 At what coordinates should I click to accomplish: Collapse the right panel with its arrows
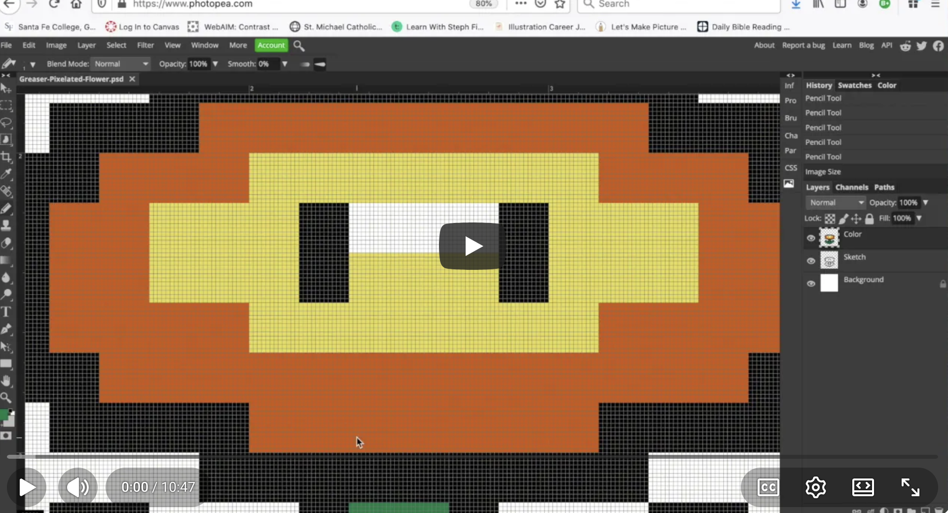(x=875, y=75)
